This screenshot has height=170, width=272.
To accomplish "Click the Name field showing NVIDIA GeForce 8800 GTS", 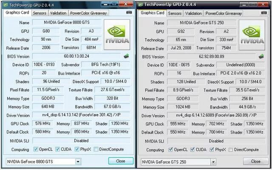I will pos(67,22).
